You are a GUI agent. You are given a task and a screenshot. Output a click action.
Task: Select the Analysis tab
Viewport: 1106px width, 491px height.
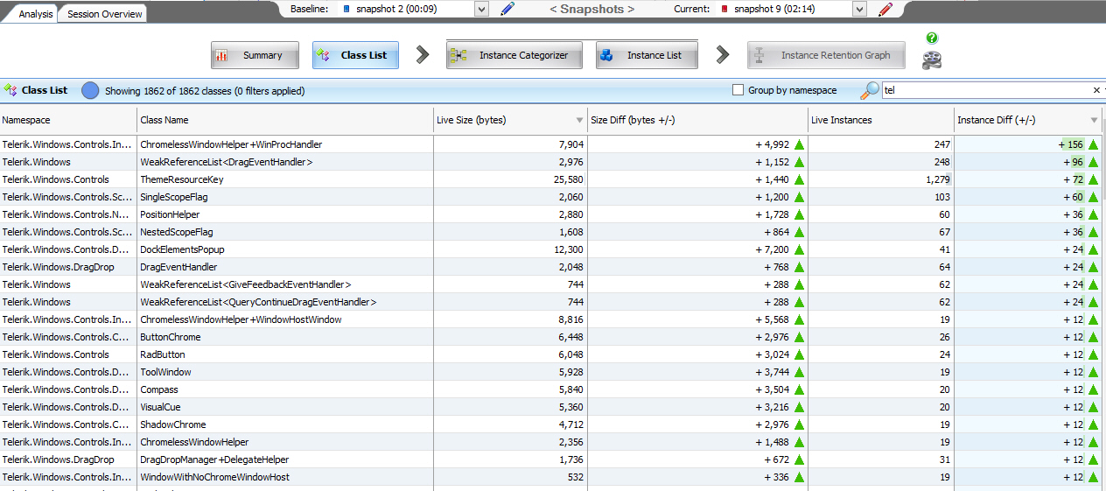(35, 14)
